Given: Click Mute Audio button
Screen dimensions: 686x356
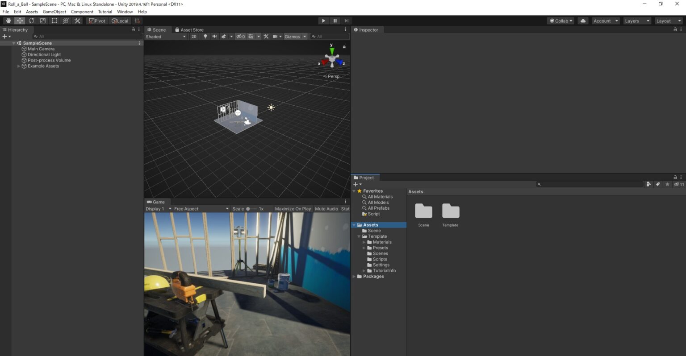Looking at the screenshot, I should [326, 209].
